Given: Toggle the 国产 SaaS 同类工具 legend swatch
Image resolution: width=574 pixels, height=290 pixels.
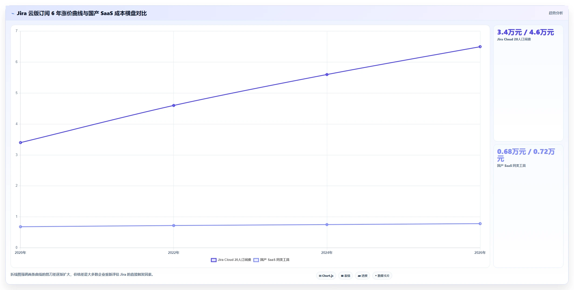Looking at the screenshot, I should coord(256,260).
